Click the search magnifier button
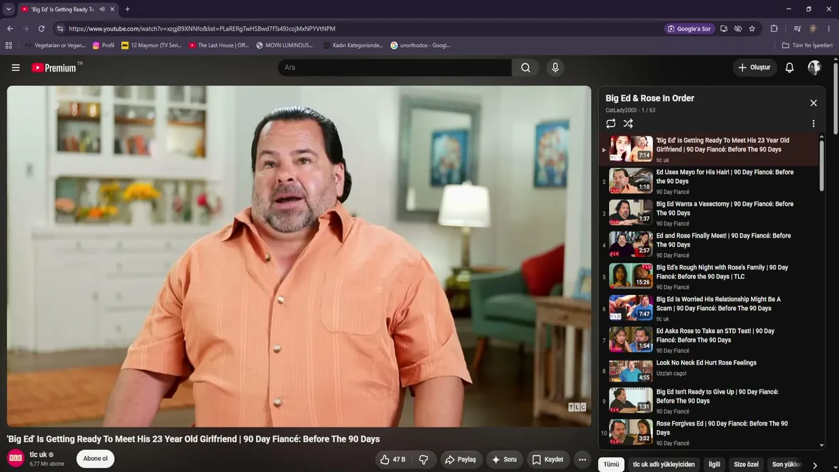 click(x=525, y=68)
